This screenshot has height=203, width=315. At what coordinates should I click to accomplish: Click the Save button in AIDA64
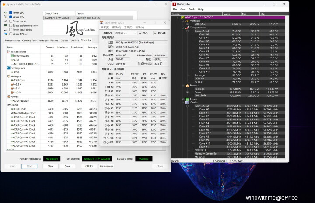pos(68,166)
